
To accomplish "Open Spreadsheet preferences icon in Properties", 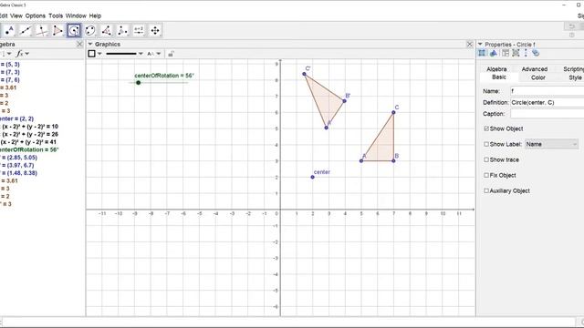I will pos(505,53).
